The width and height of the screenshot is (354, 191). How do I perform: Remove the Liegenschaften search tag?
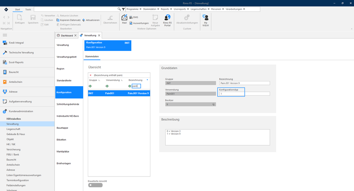coord(208,9)
